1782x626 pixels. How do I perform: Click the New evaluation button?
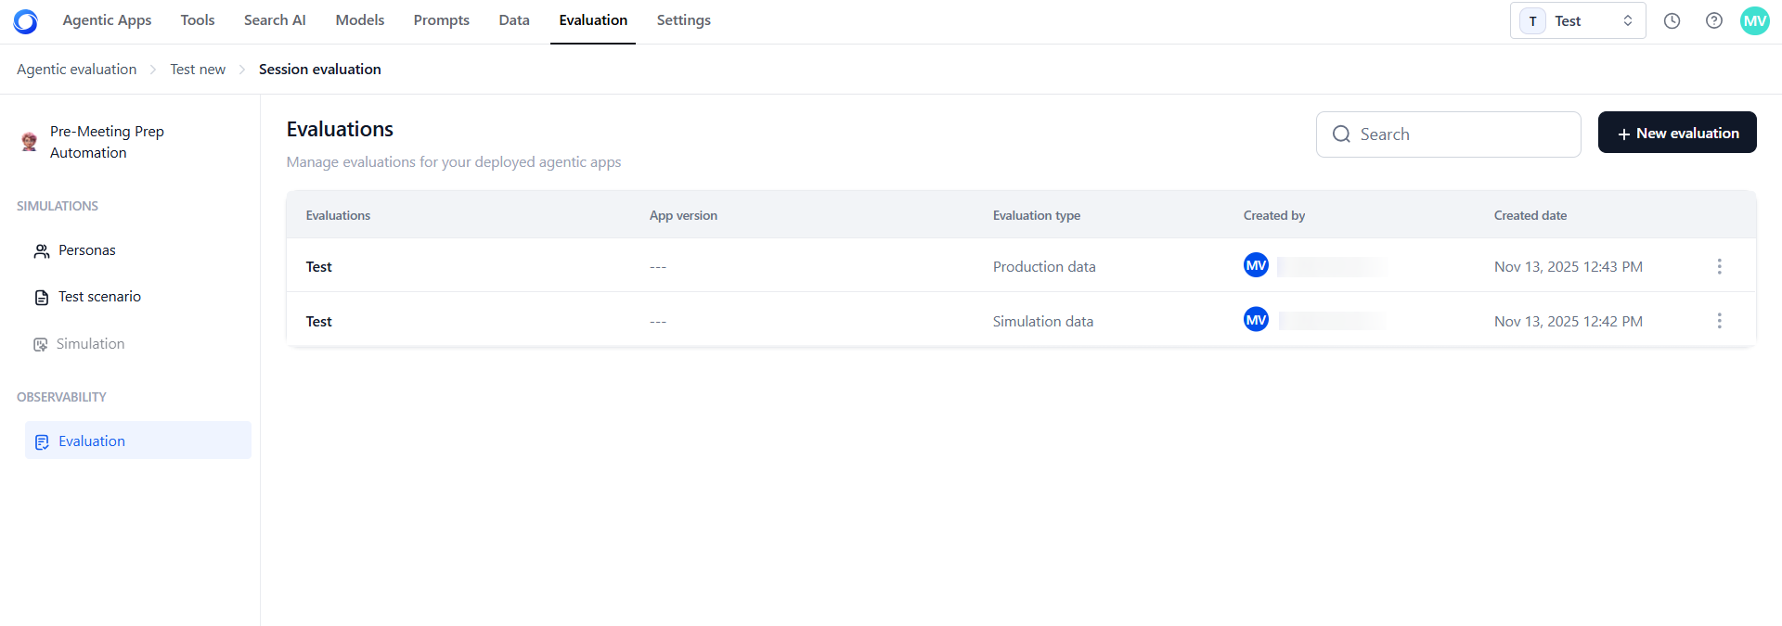1676,134
